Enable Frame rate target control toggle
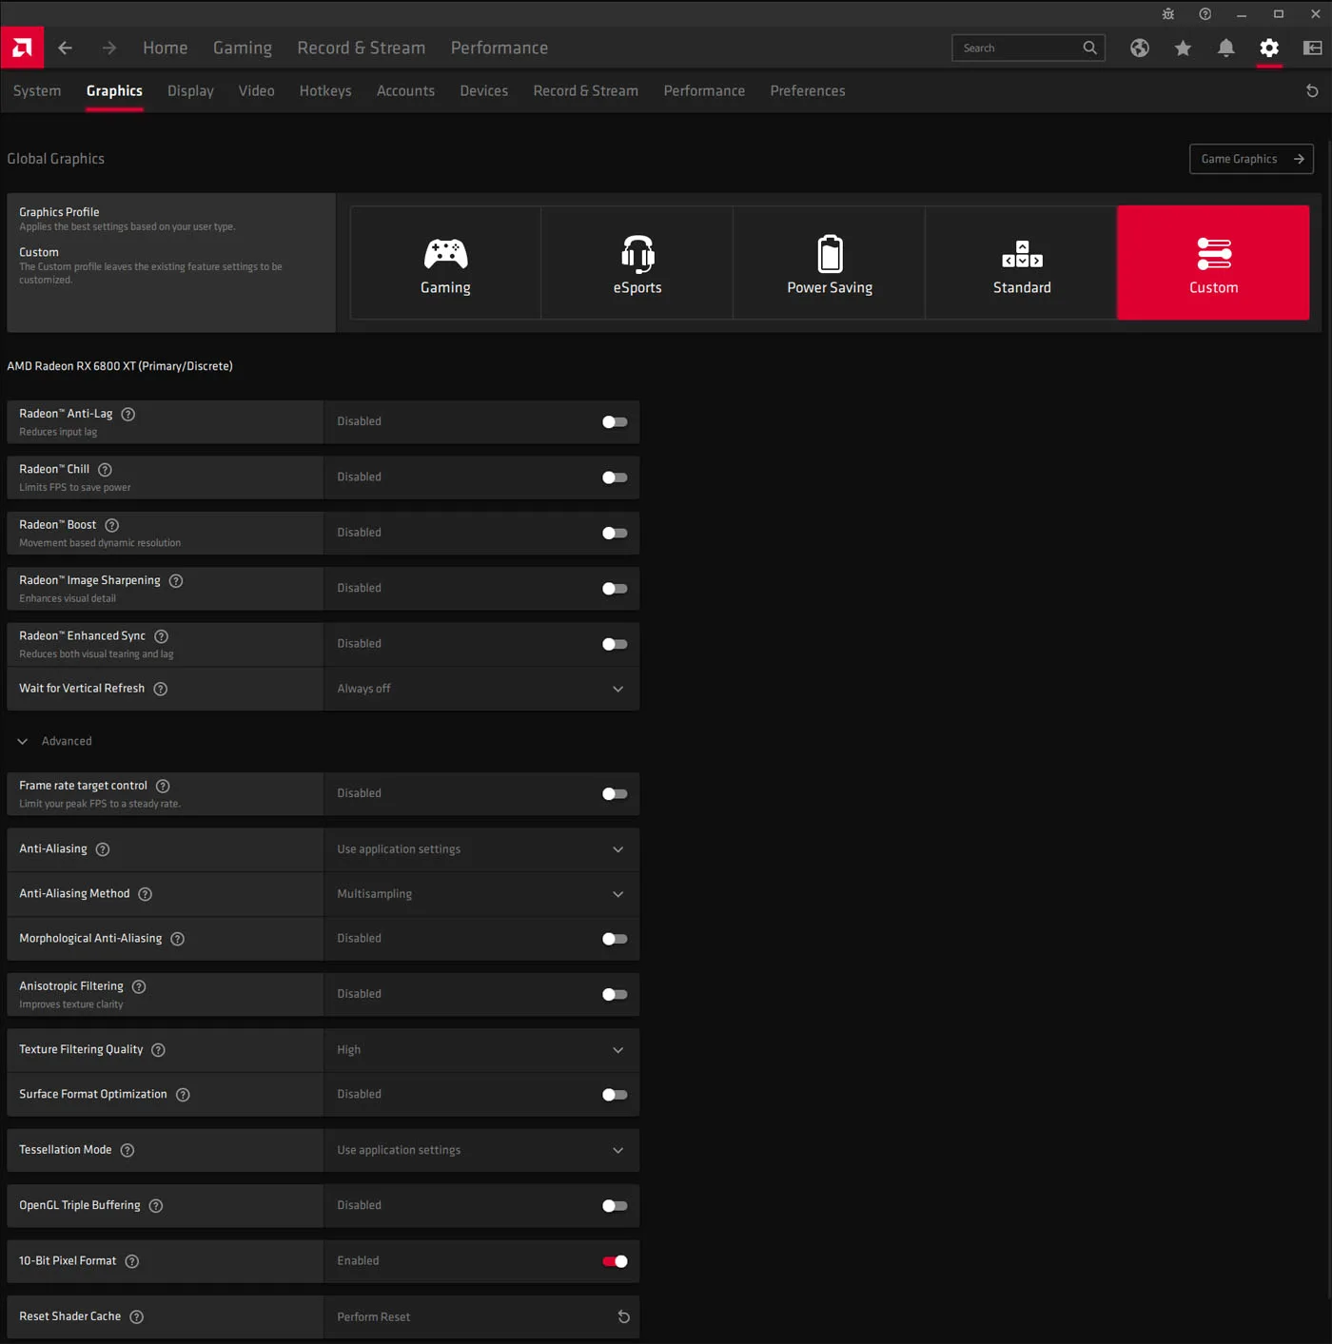The width and height of the screenshot is (1332, 1344). [x=615, y=793]
